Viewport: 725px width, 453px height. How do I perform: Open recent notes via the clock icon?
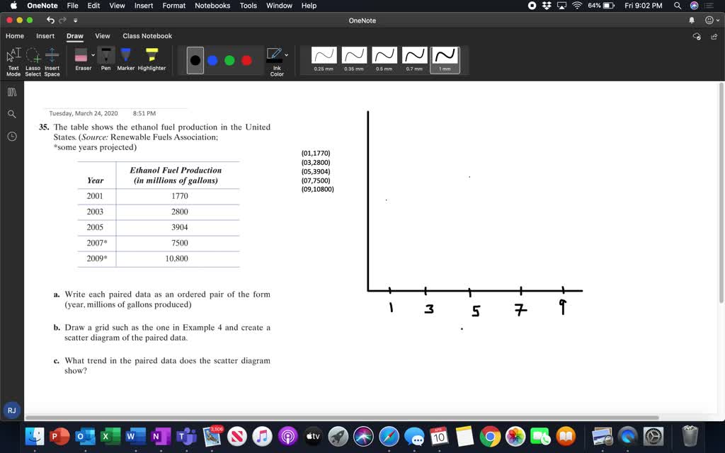click(11, 135)
